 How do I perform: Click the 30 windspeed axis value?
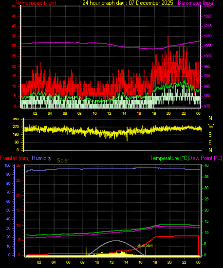coord(14,46)
